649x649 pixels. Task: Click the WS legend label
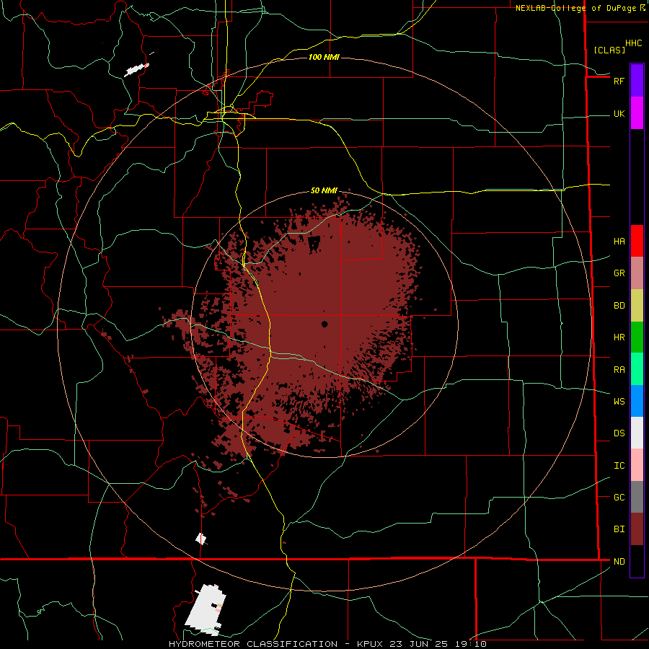(x=619, y=402)
